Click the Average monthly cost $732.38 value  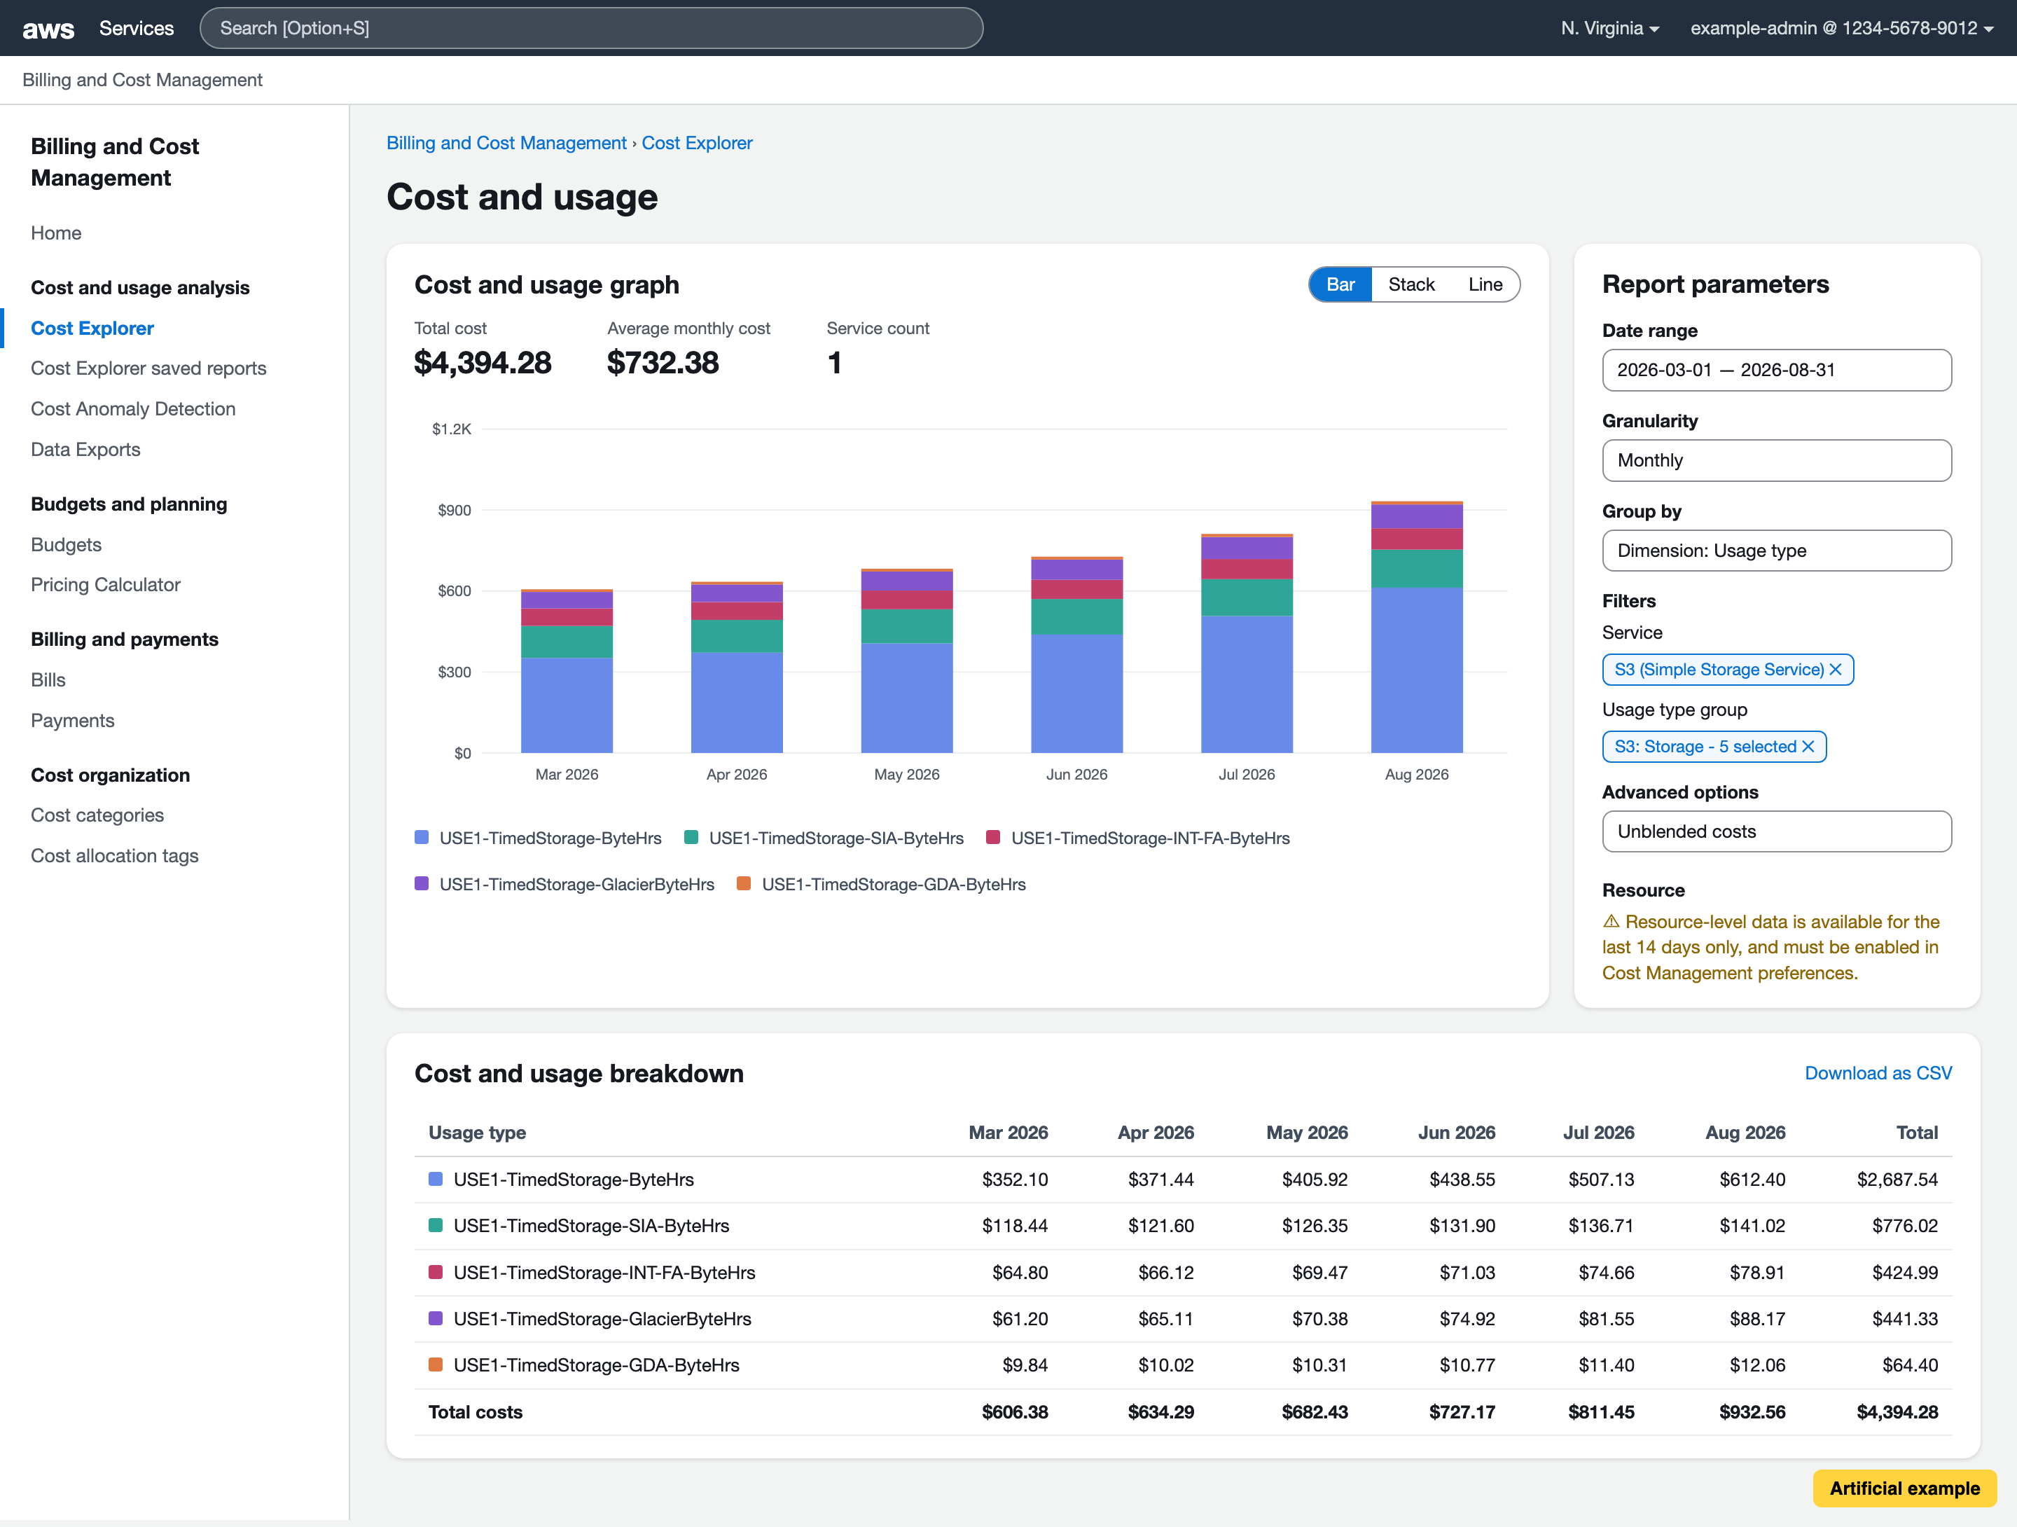point(663,363)
